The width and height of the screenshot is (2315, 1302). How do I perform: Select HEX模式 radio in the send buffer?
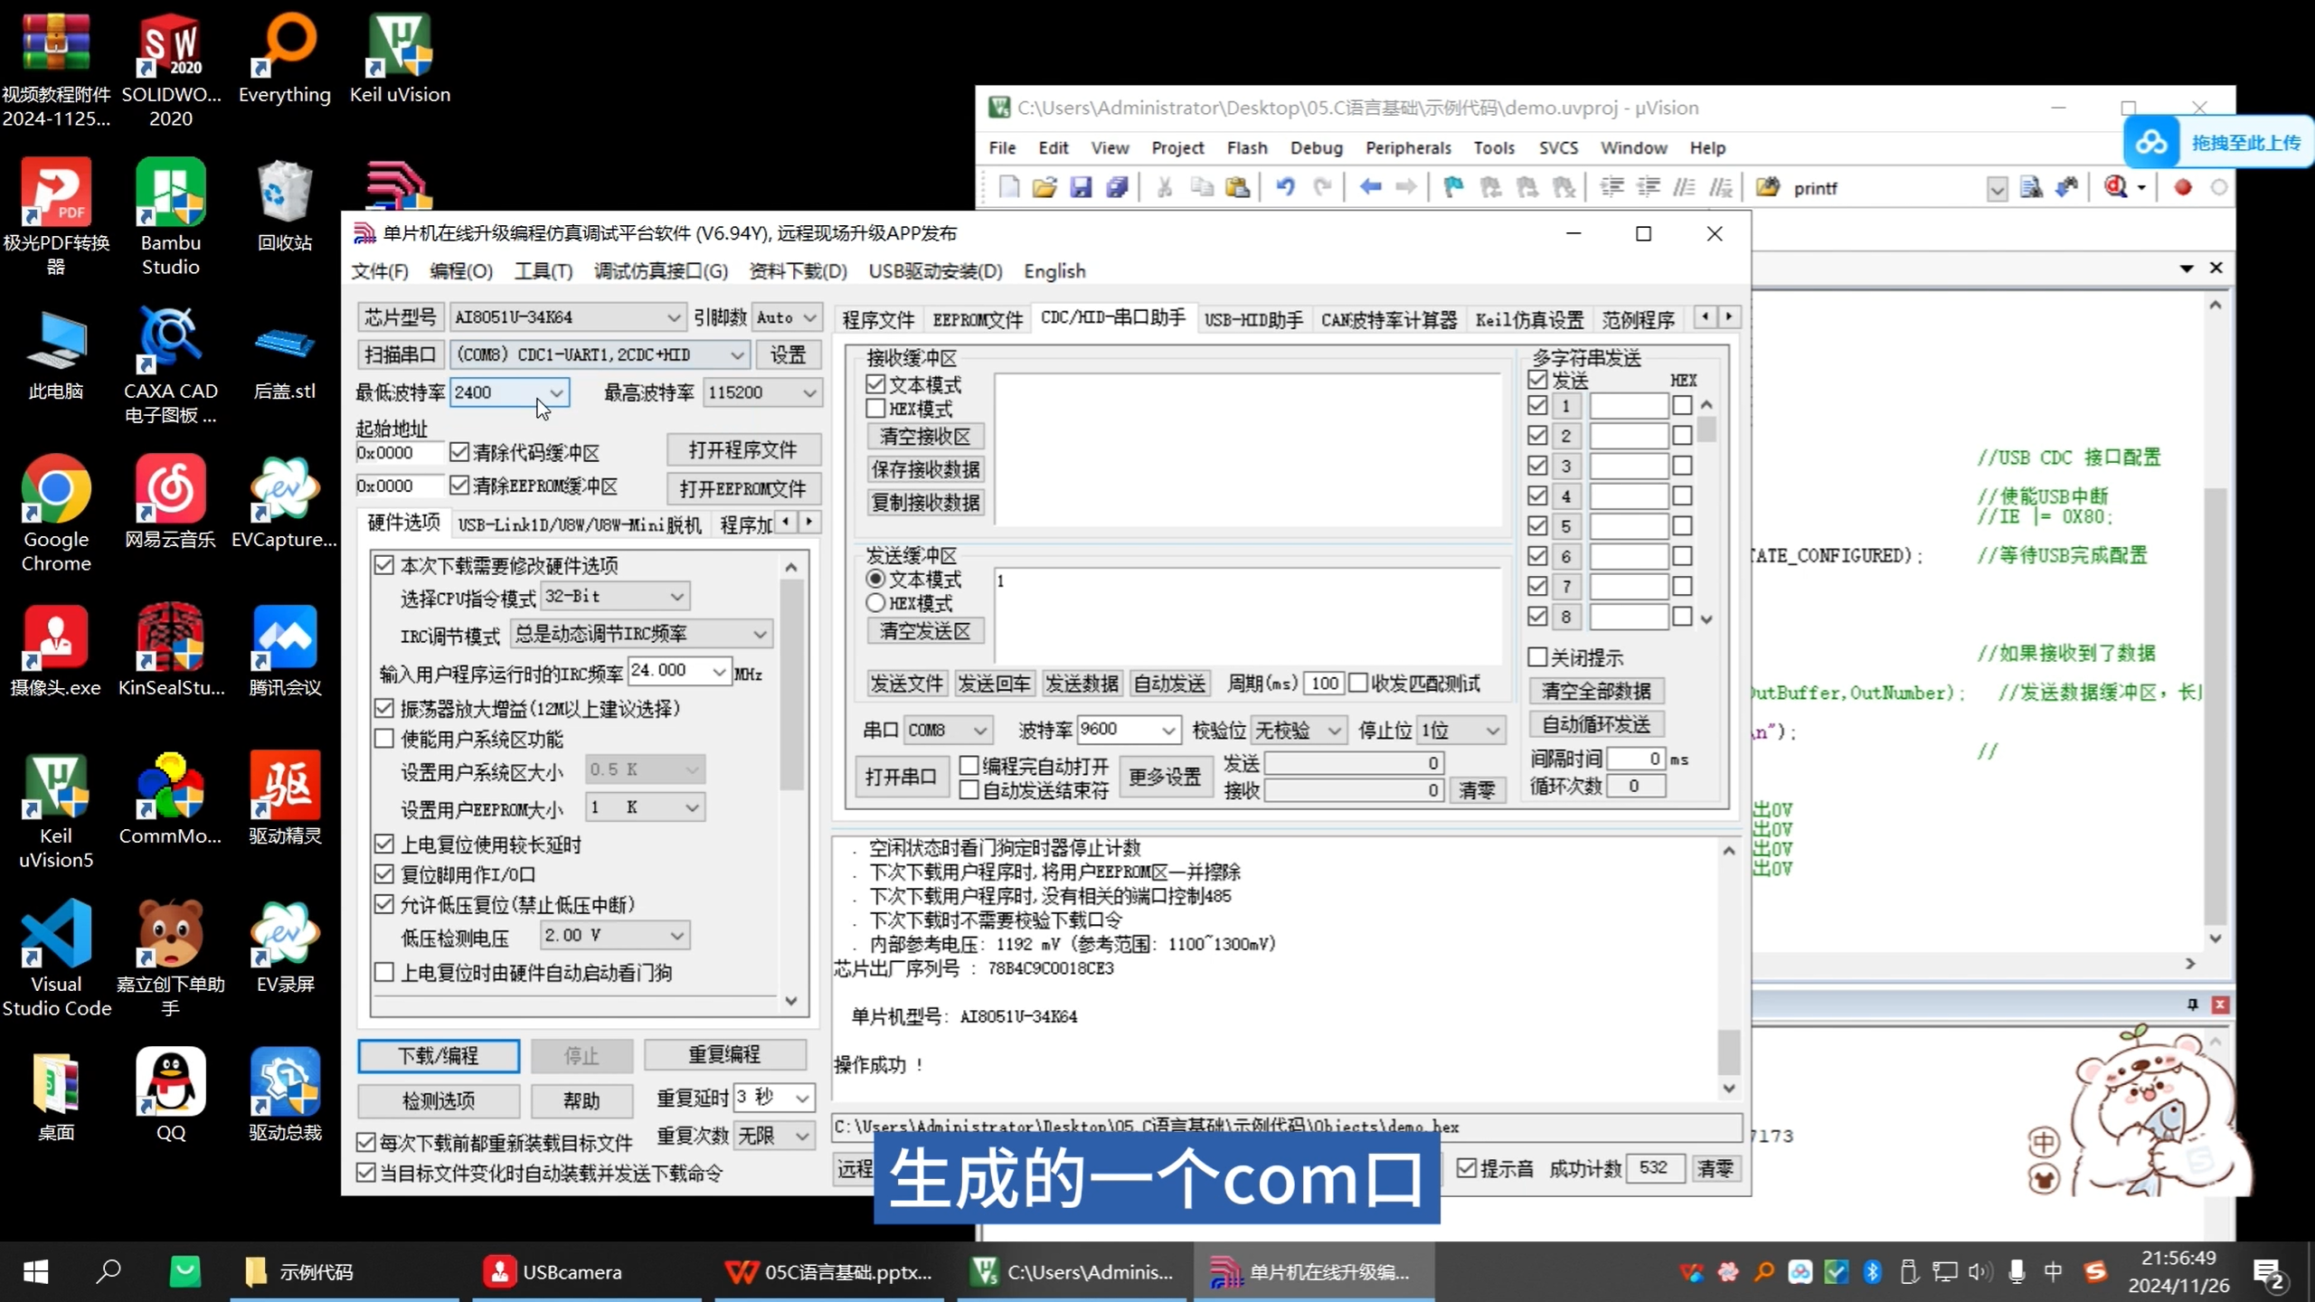[874, 602]
